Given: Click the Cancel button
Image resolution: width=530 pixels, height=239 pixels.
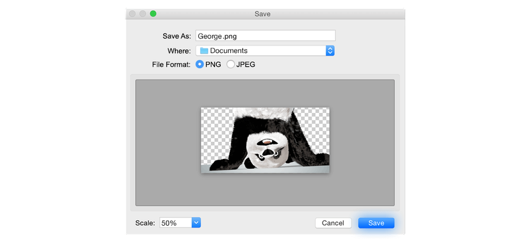Looking at the screenshot, I should (x=333, y=223).
